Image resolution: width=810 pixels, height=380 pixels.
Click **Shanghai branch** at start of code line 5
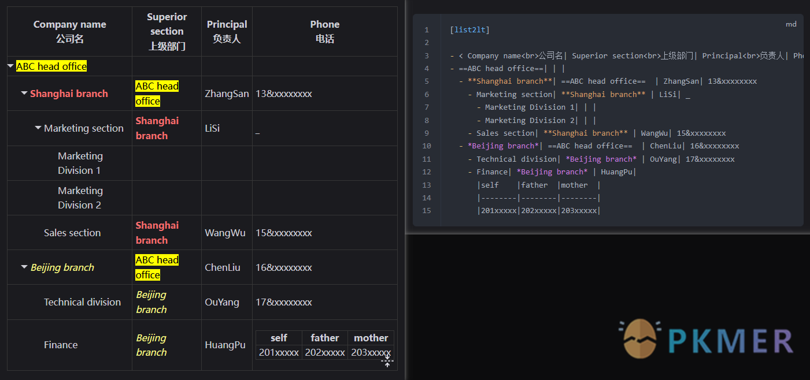pyautogui.click(x=509, y=81)
